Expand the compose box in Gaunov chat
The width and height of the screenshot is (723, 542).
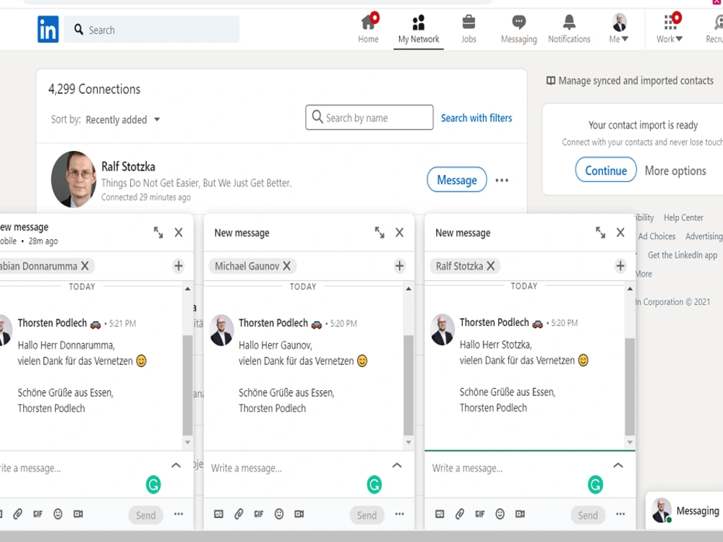tap(397, 465)
